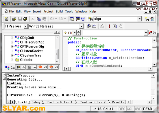Open the Help menu
This screenshot has width=159, height=113.
click(93, 12)
